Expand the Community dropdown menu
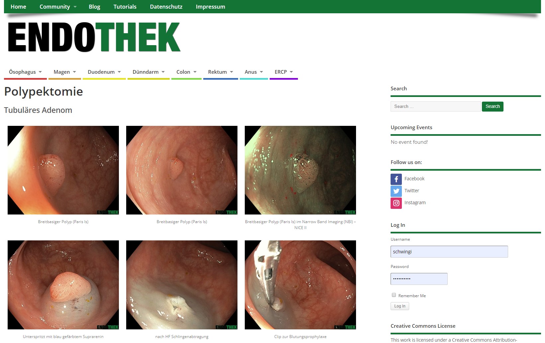Screen dimensions: 545x343 [58, 7]
